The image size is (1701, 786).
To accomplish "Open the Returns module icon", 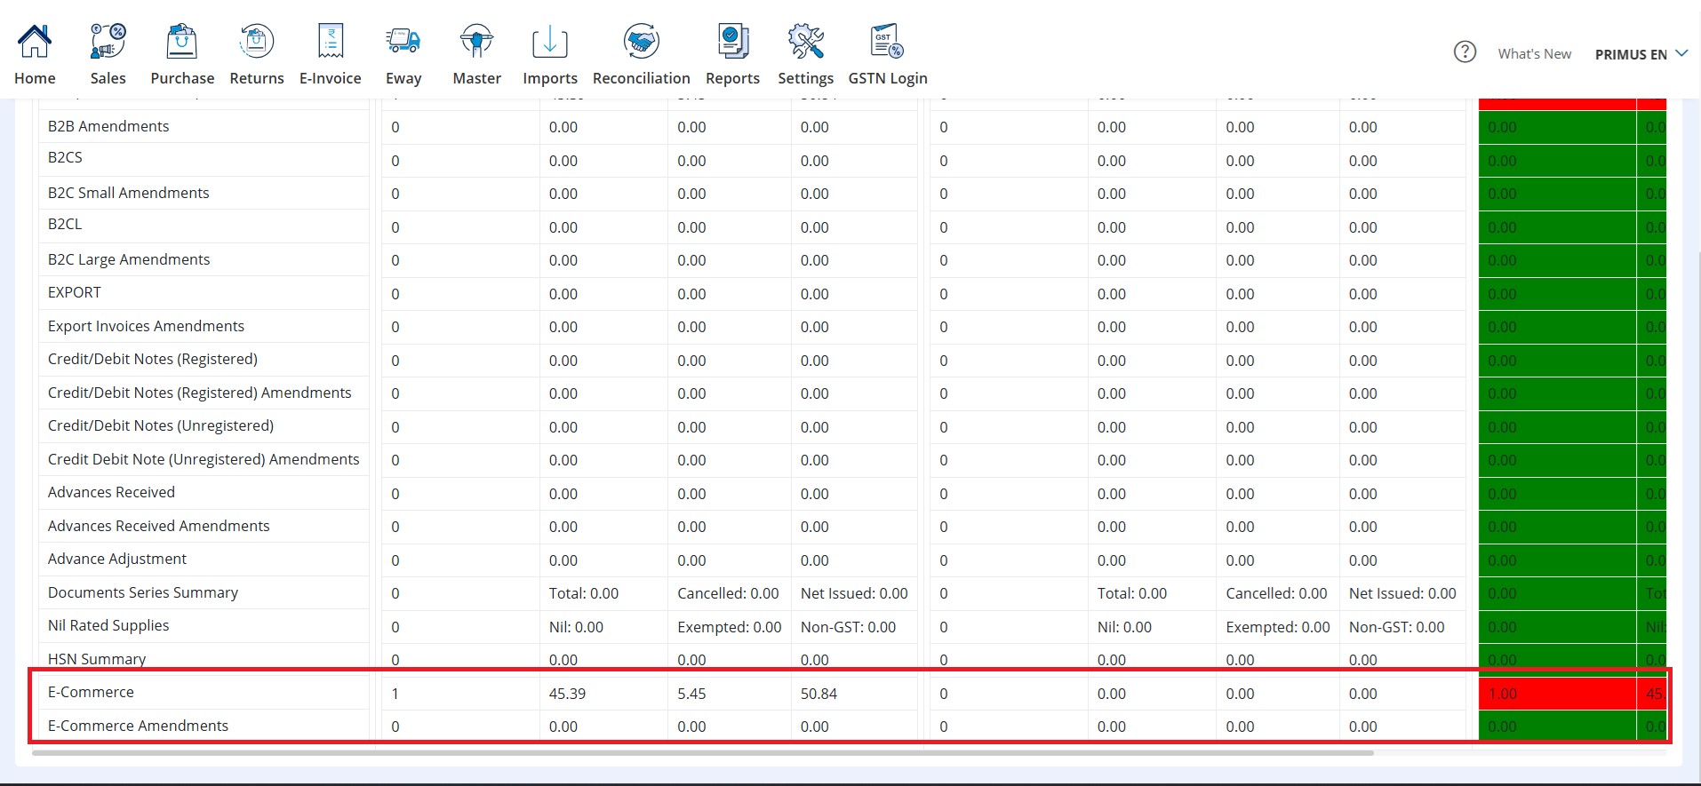I will (257, 41).
